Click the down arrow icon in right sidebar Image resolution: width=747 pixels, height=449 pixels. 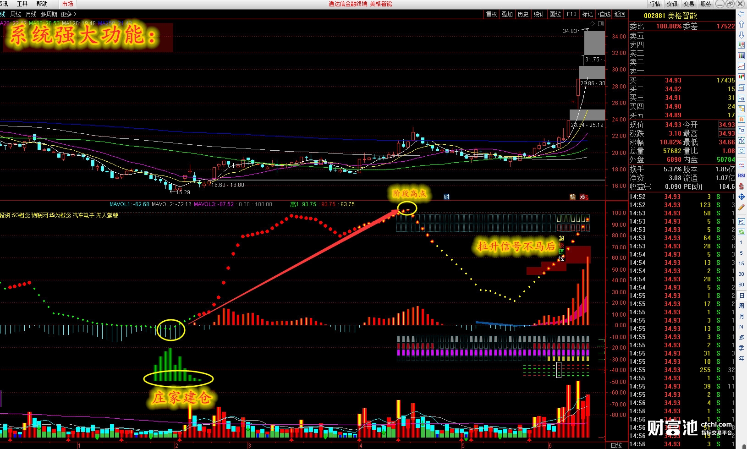tap(741, 35)
